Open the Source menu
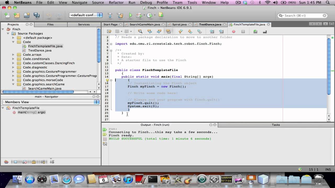This screenshot has height=188, width=335. pyautogui.click(x=98, y=3)
